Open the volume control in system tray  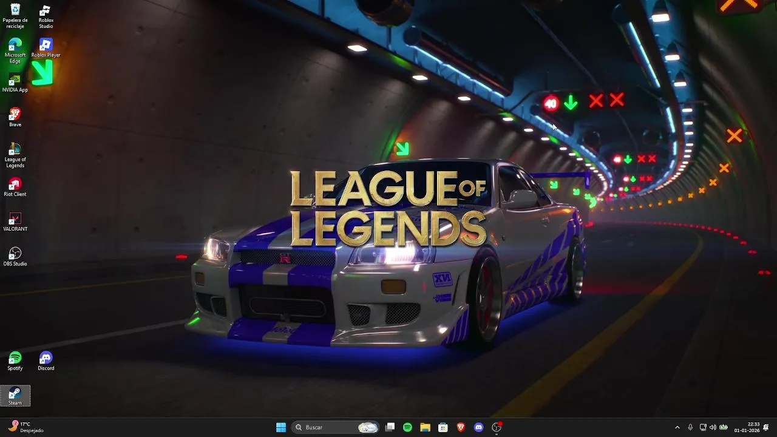[713, 427]
